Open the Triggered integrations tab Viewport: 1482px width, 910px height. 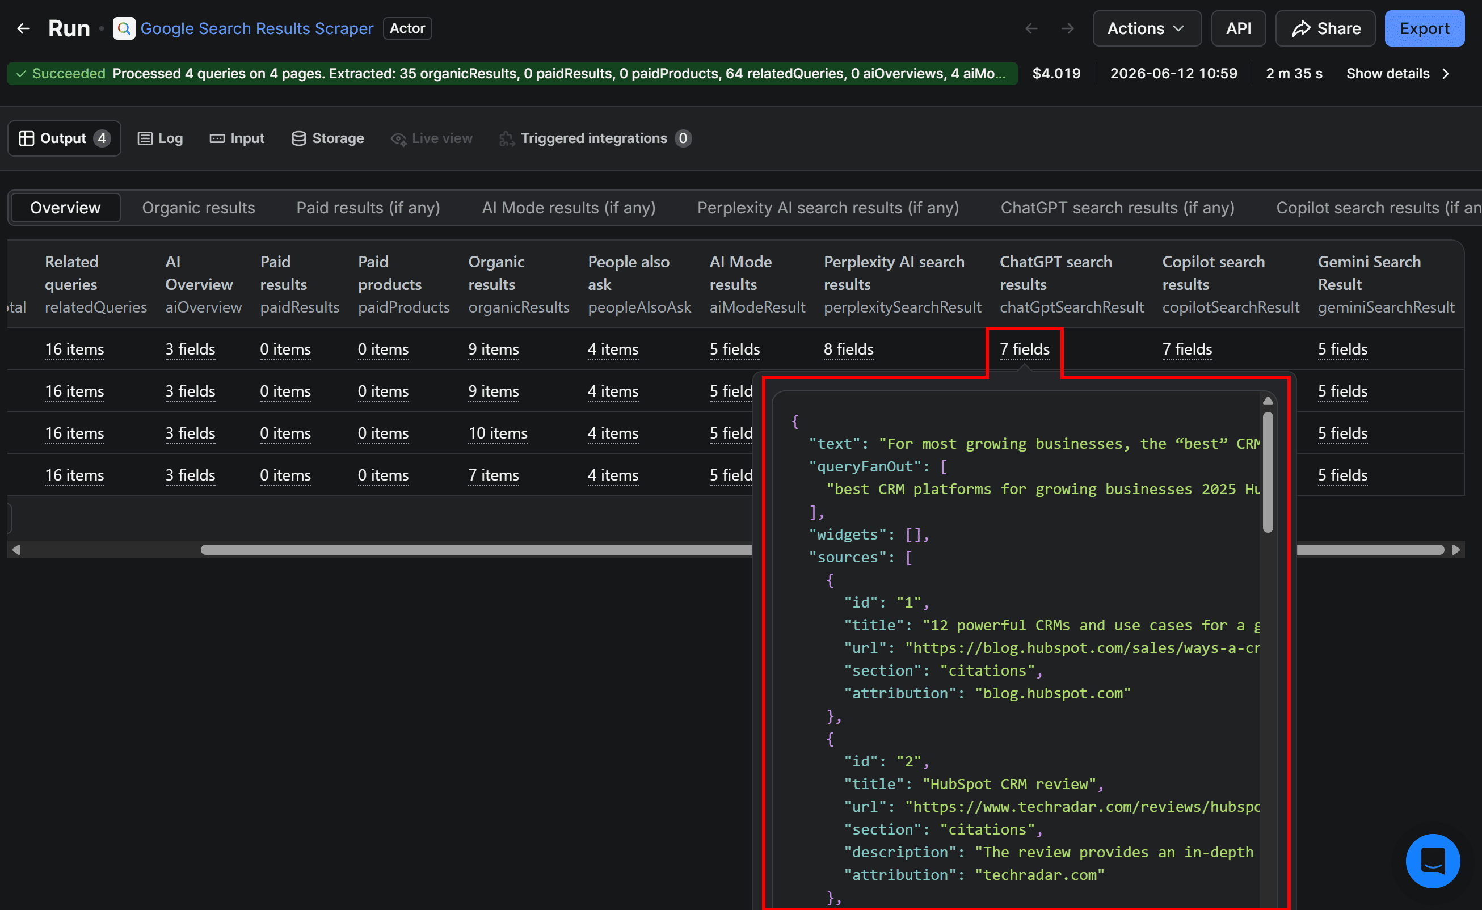[x=595, y=138]
